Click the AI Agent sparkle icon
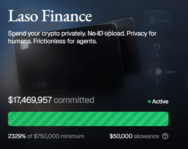Screen dimensions: 188x149 pos(152,21)
